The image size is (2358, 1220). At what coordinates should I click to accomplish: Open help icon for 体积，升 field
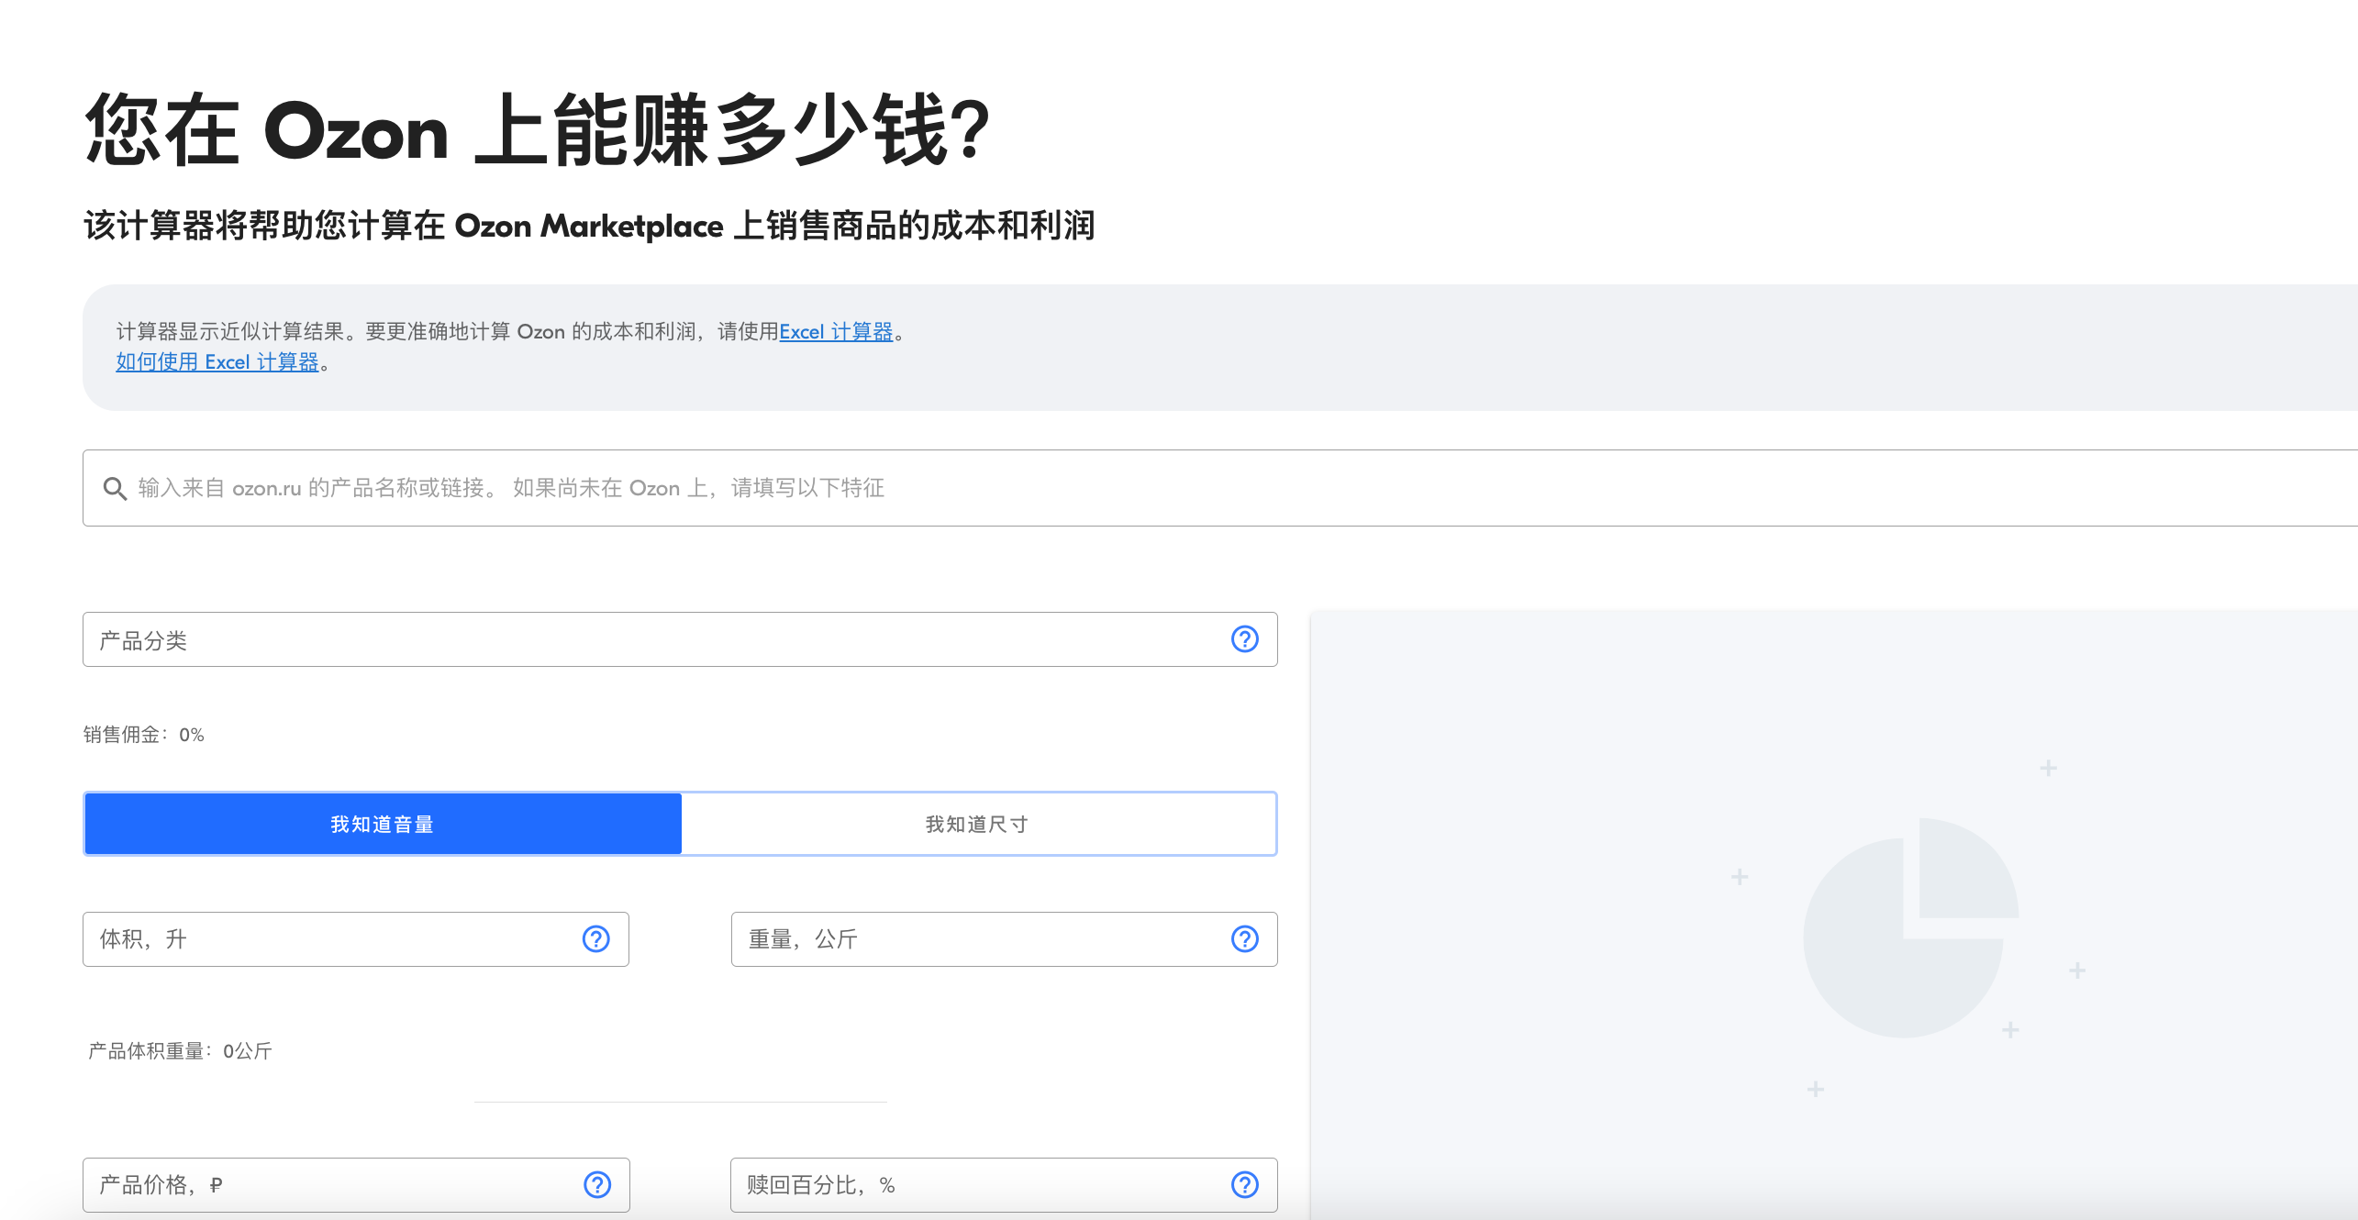click(x=596, y=939)
